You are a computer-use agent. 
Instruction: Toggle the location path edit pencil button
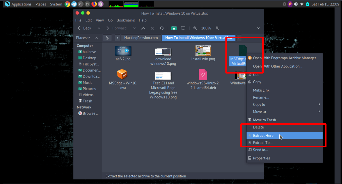(107, 38)
